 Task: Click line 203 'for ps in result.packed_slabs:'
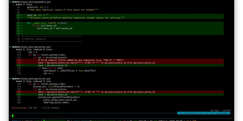(x=47, y=84)
